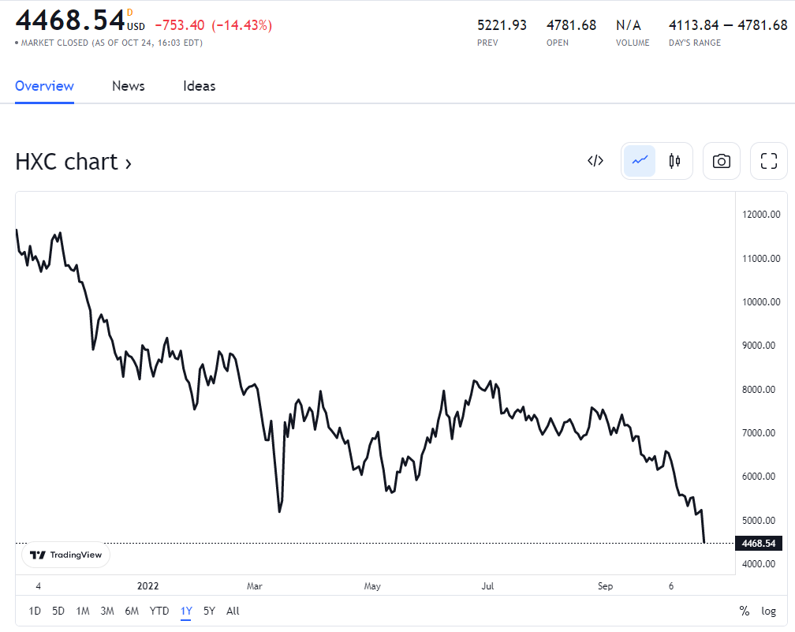Select the 1Y time range
This screenshot has width=795, height=632.
[x=186, y=611]
